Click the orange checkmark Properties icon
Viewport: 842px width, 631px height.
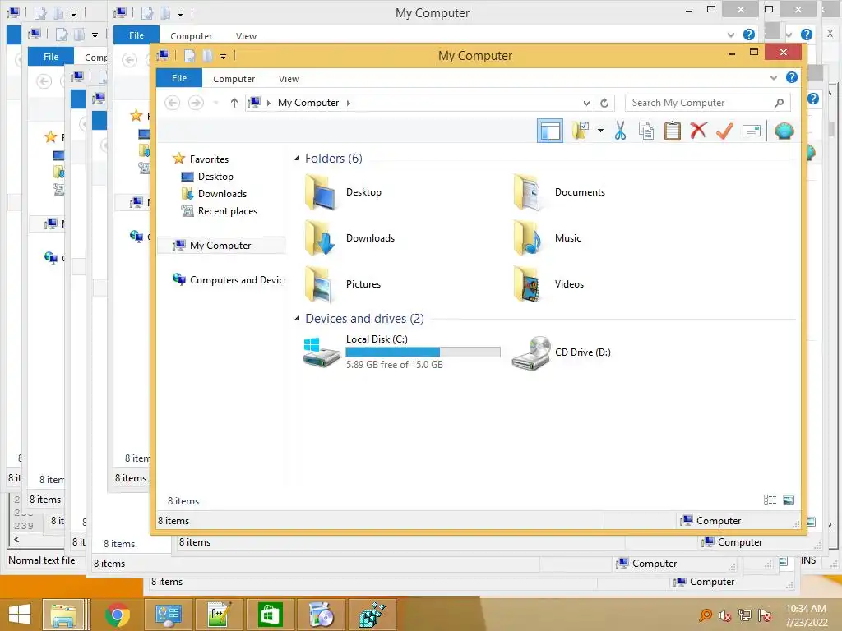(724, 131)
